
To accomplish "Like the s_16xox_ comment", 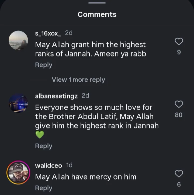I will [179, 41].
